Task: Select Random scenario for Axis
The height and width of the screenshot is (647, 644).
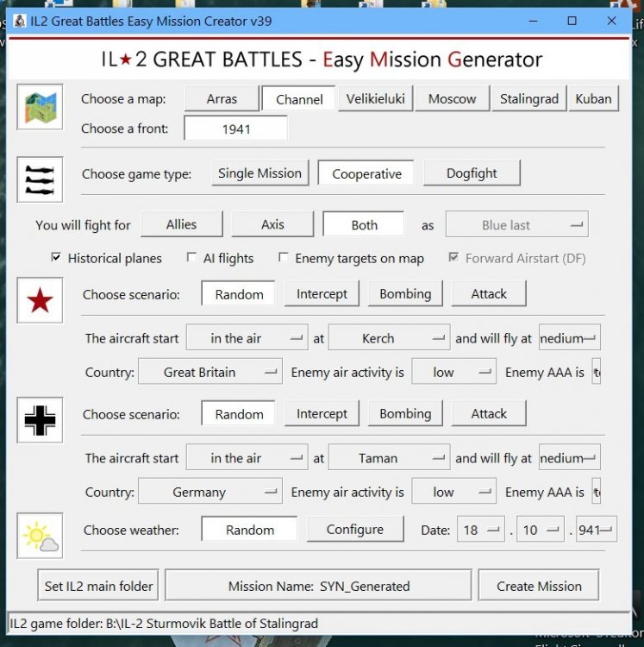Action: pyautogui.click(x=238, y=413)
